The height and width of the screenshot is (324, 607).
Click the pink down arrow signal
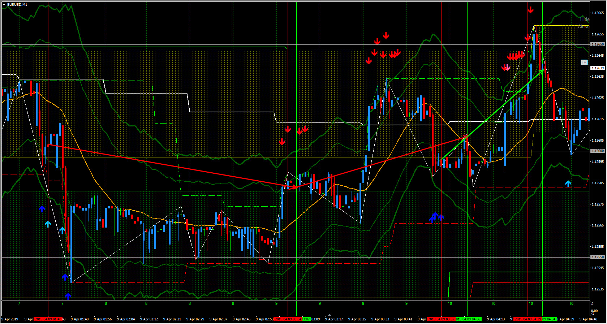[x=508, y=67]
